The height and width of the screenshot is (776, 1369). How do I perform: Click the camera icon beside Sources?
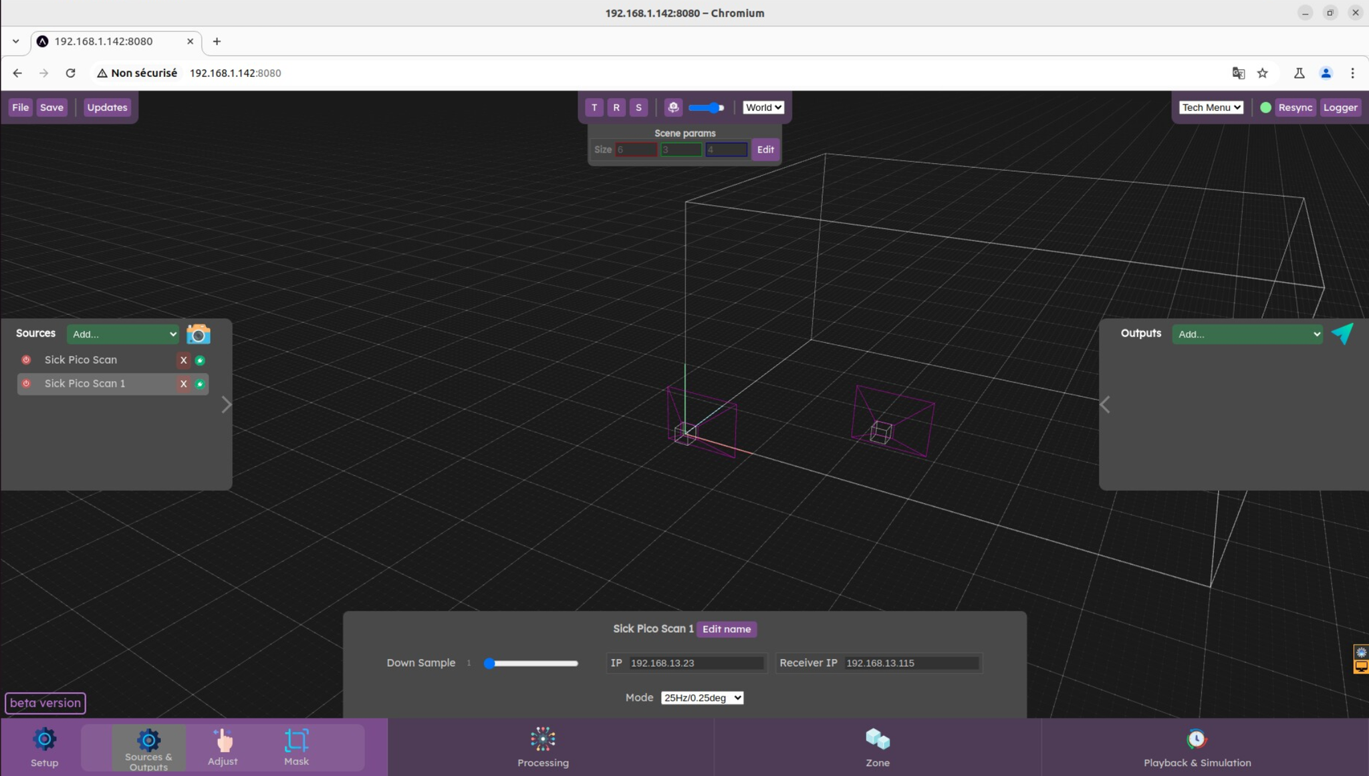[198, 334]
